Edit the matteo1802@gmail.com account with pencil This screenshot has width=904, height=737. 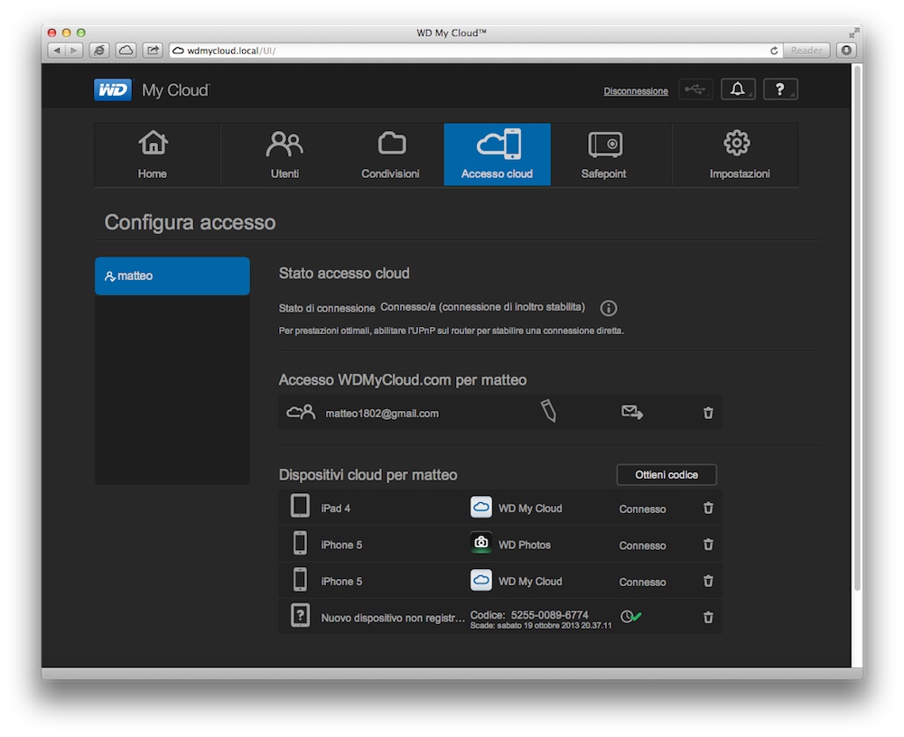click(x=548, y=411)
